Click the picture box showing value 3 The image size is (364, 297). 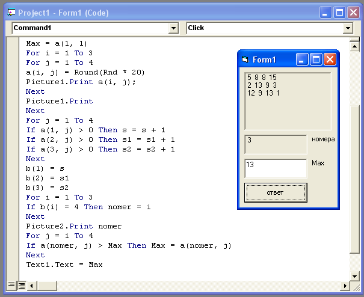coord(276,144)
